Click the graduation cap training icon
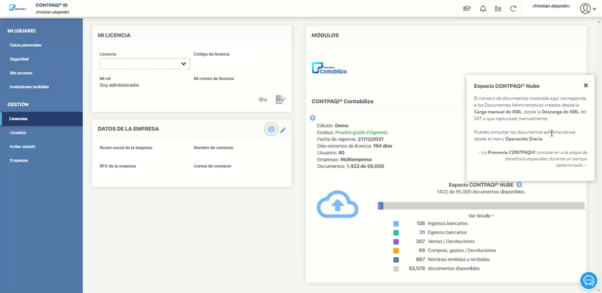This screenshot has width=602, height=293. [467, 8]
